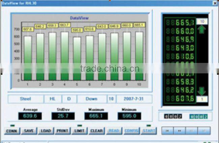Select the Steel material field
Image resolution: width=219 pixels, height=143 pixels.
(25, 99)
